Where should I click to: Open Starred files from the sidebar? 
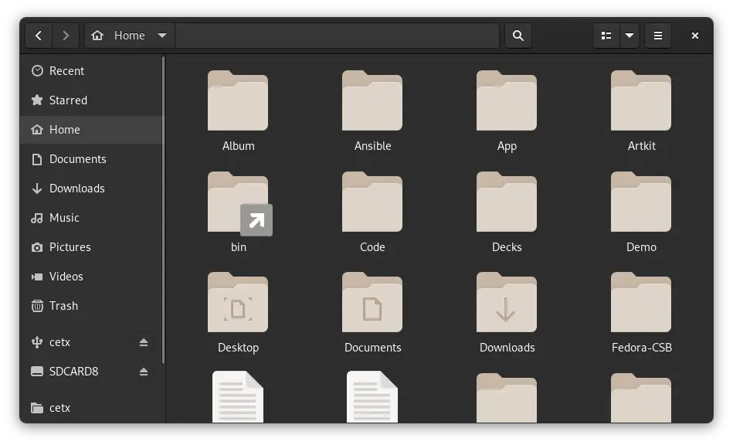69,100
